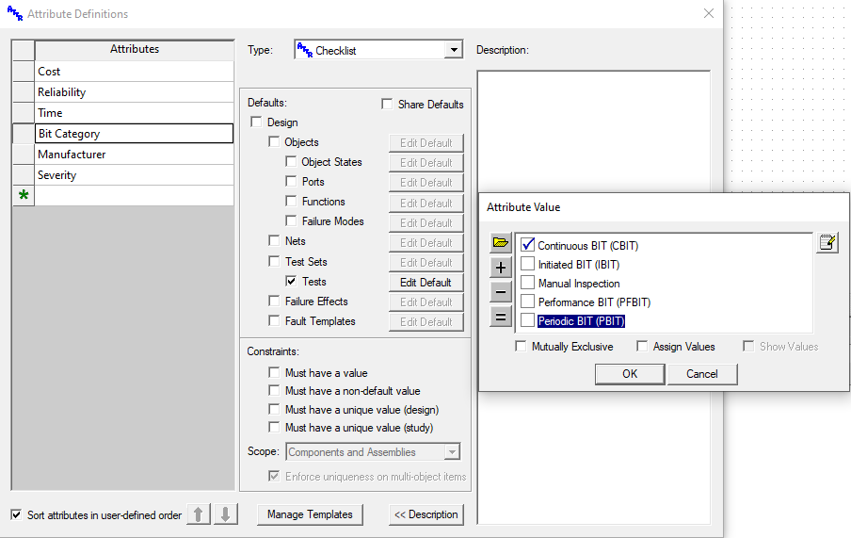Open Manage Templates
Screen dimensions: 851x538
tap(310, 514)
